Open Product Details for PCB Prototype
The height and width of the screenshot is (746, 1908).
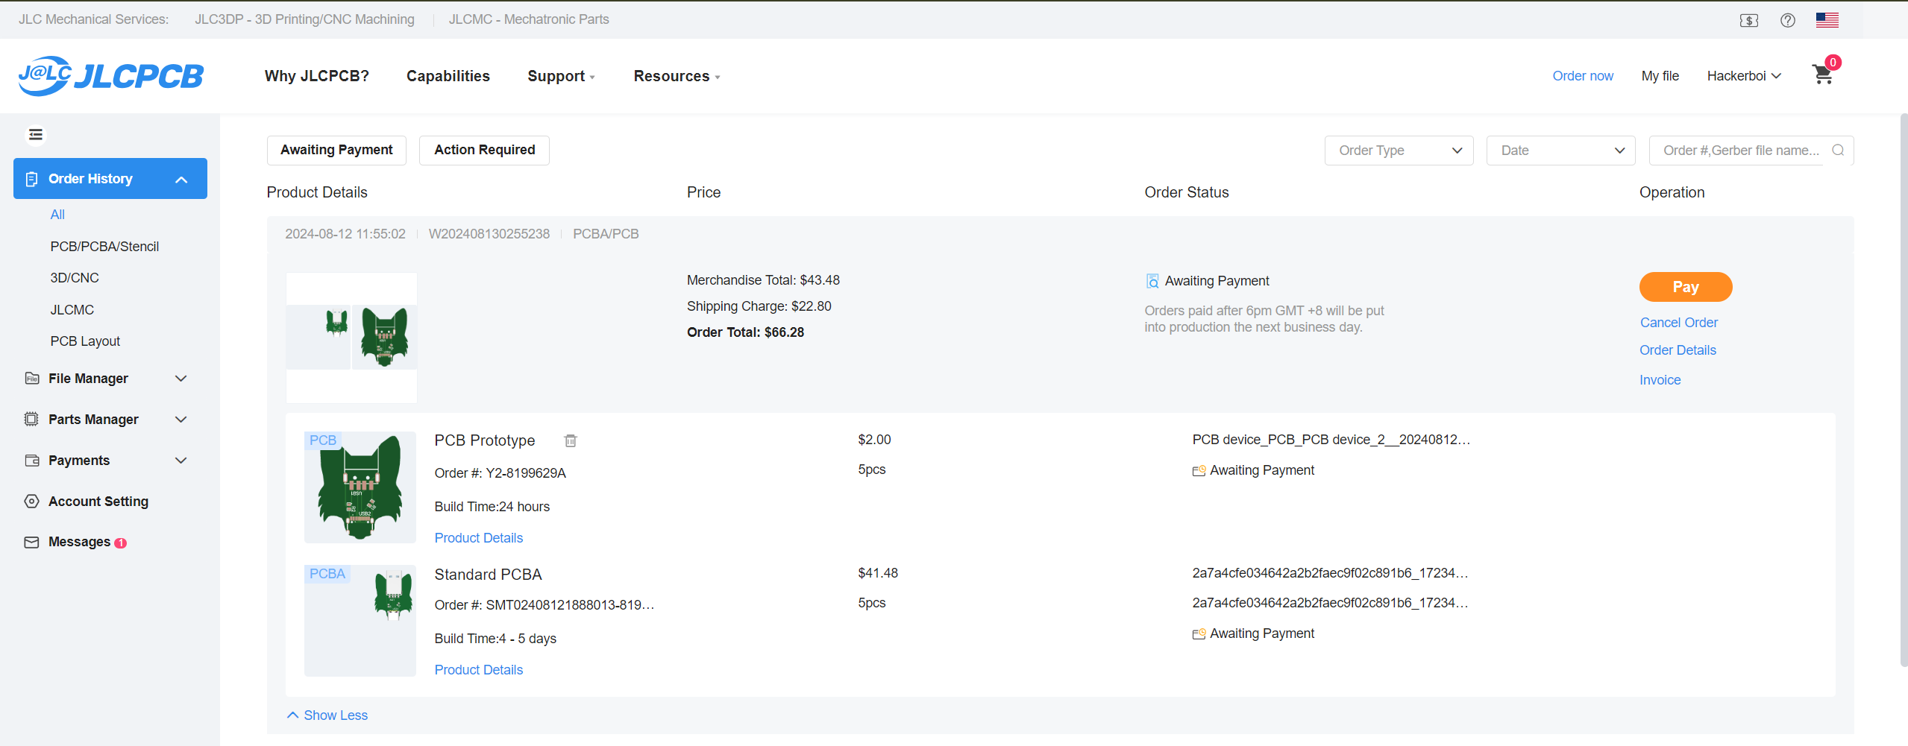pos(479,538)
